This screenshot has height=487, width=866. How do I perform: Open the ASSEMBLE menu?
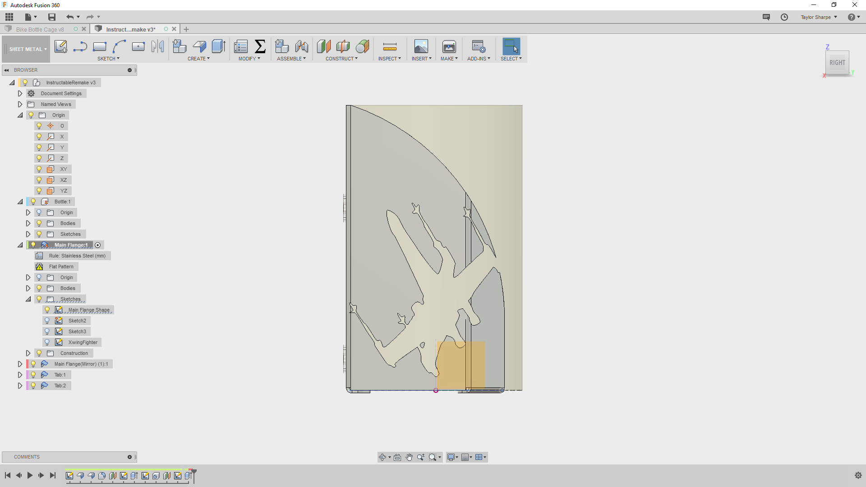coord(291,59)
